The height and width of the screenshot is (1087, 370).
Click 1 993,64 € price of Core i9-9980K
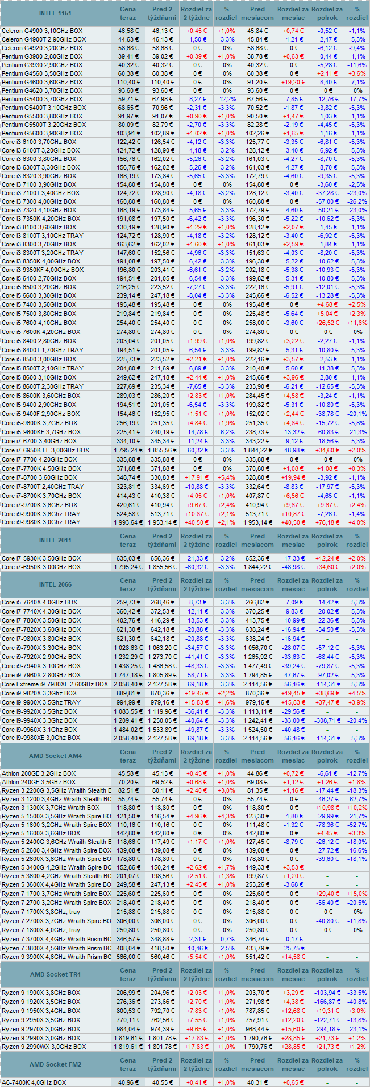(x=128, y=522)
